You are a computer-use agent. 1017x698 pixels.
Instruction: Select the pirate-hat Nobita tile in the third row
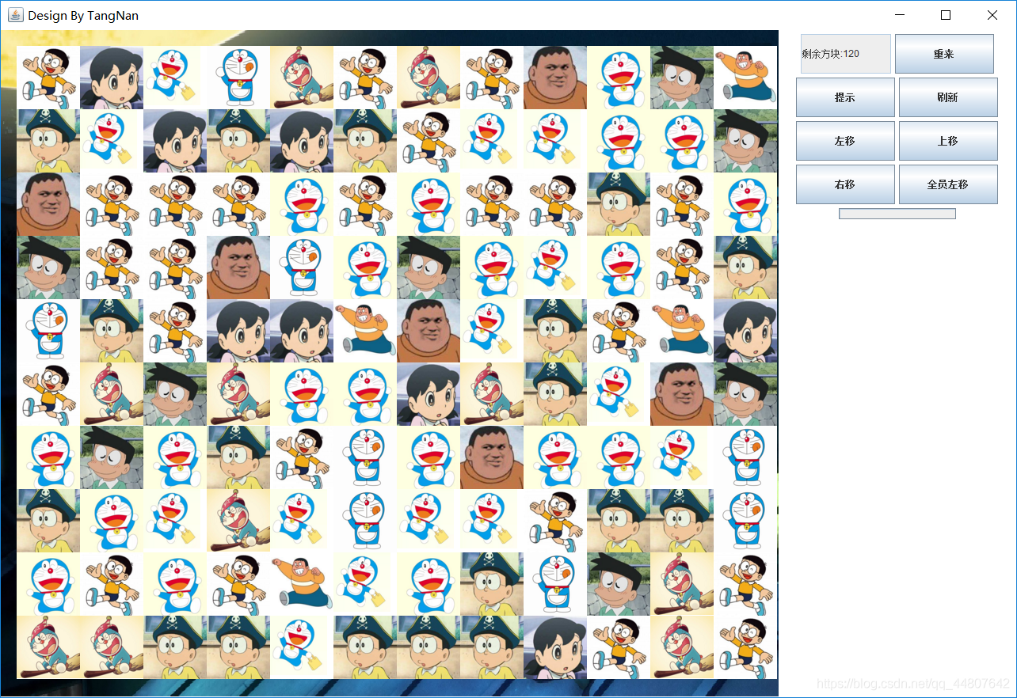click(619, 204)
